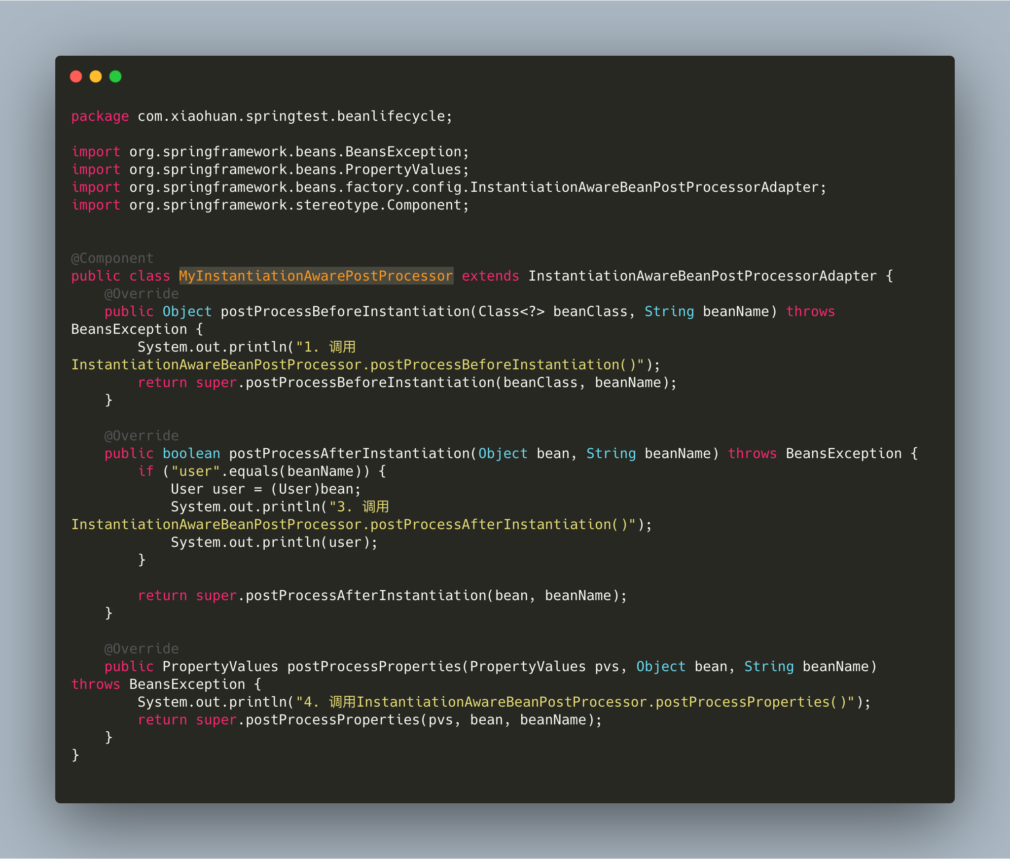Click "throws" after "String beanName)"

(x=811, y=312)
